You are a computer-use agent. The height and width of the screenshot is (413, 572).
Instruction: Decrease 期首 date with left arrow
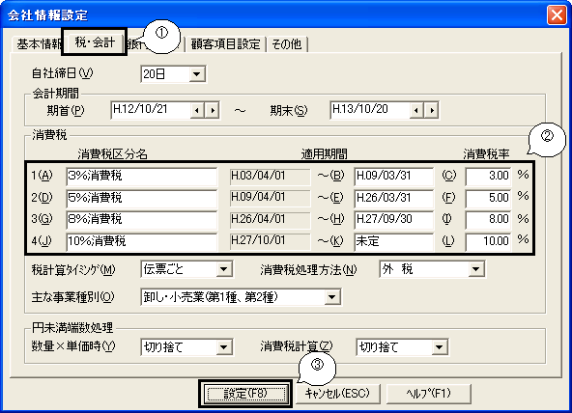197,110
